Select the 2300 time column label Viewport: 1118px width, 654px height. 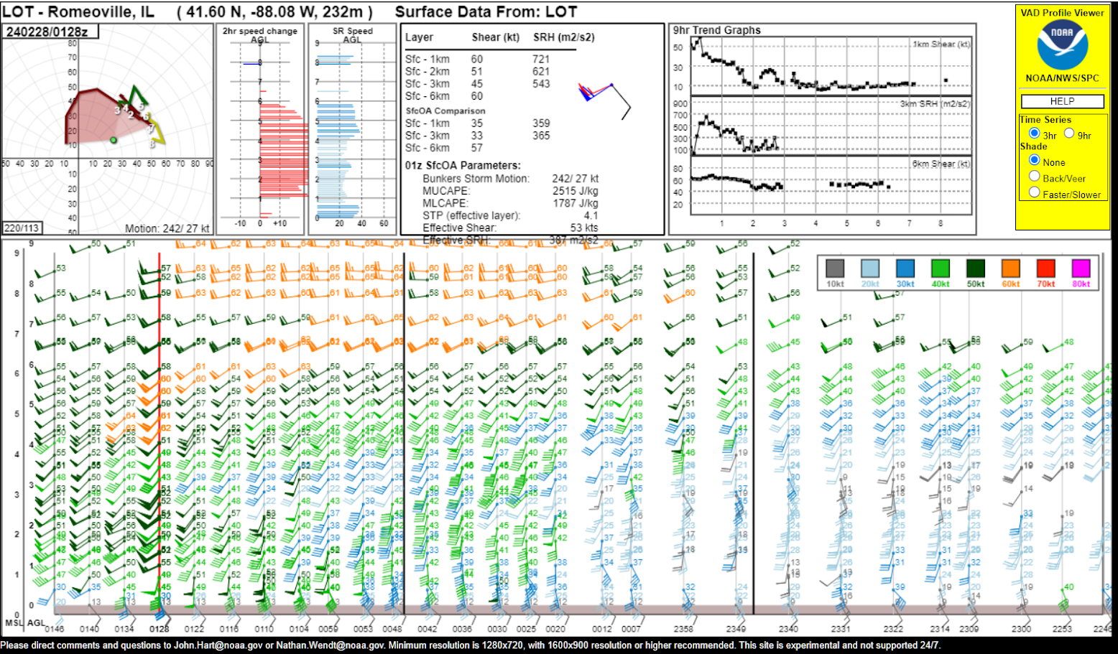click(1021, 629)
